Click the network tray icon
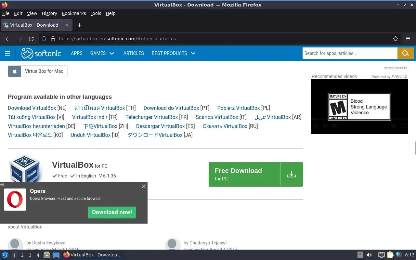 tap(381, 255)
